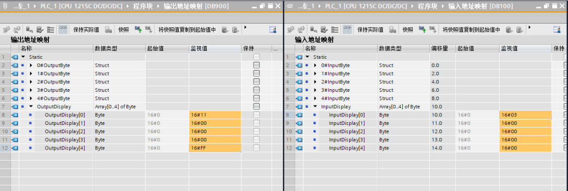Click grayed snapshot icon after 快照 in DB900
The image size is (568, 191).
click(148, 30)
